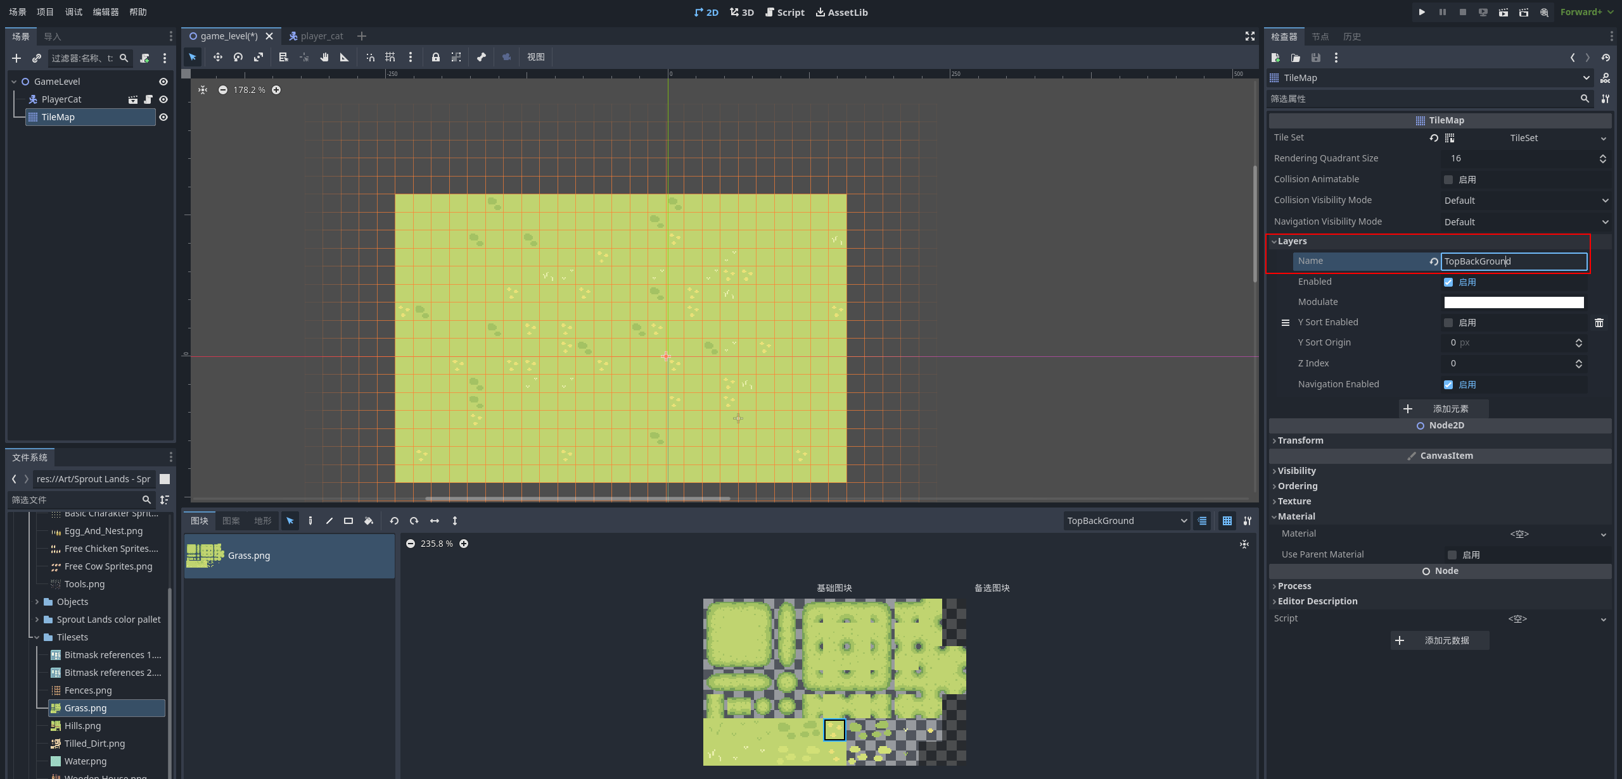Select the tilemap paint bucket tool

click(369, 521)
